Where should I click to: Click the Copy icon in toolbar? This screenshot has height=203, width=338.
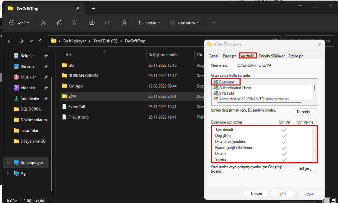[x=59, y=23]
